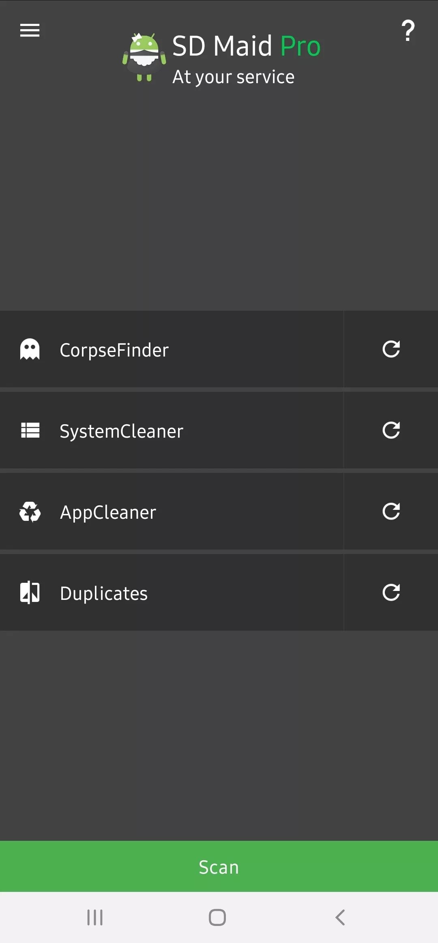The image size is (438, 943).
Task: Click the AppCleaner recycle icon
Action: tap(30, 511)
